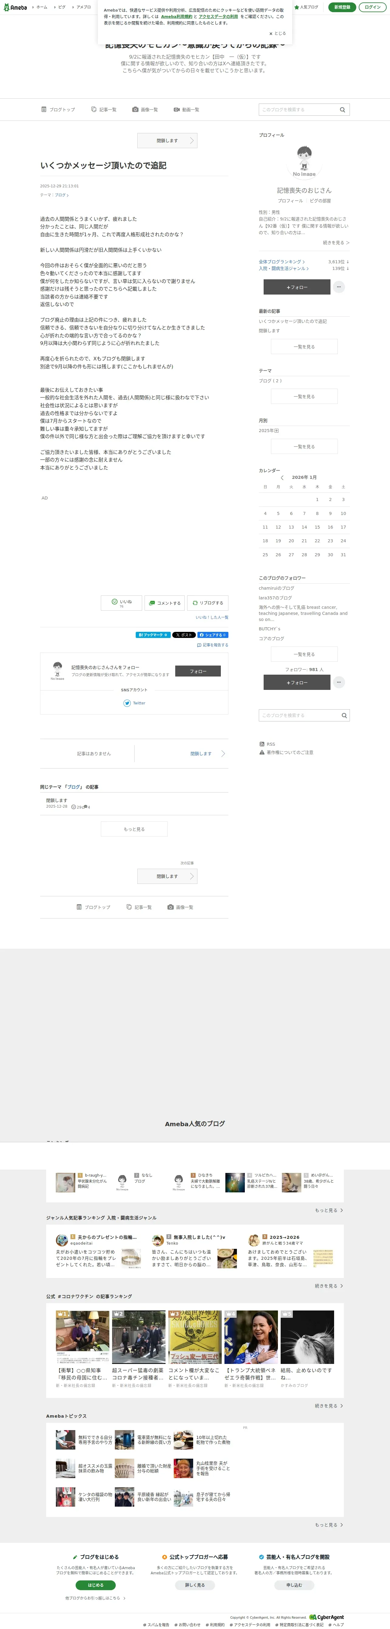Open 全体ブログランキング link
The width and height of the screenshot is (390, 1629).
coord(281,261)
